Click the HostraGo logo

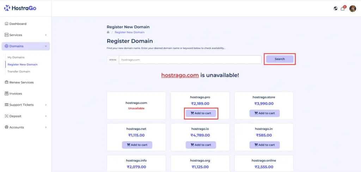20,8
